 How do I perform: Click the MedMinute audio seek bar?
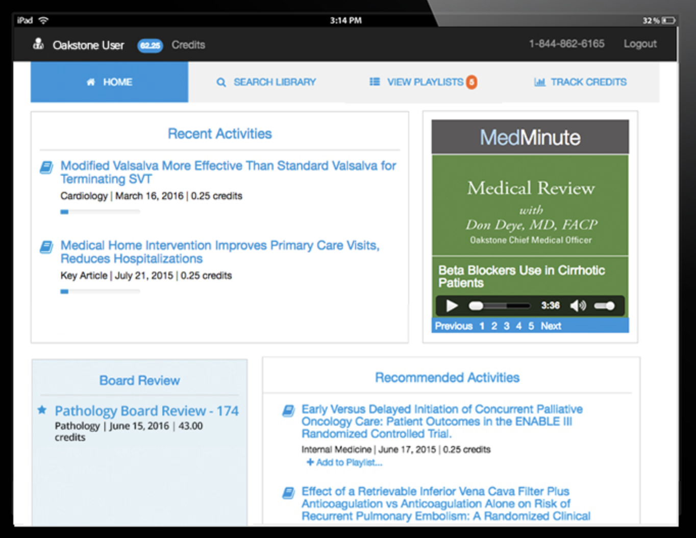pyautogui.click(x=500, y=306)
